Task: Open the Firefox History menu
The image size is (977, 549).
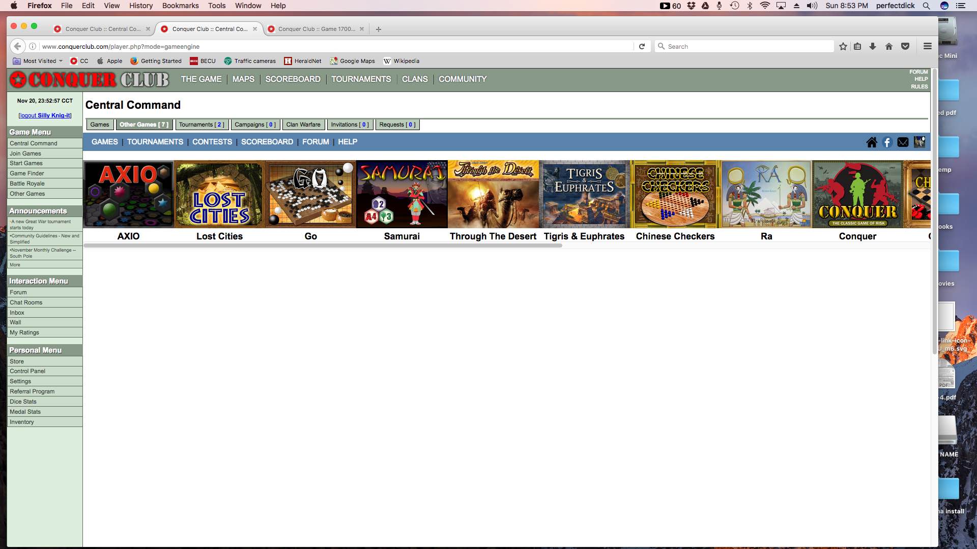Action: point(141,6)
